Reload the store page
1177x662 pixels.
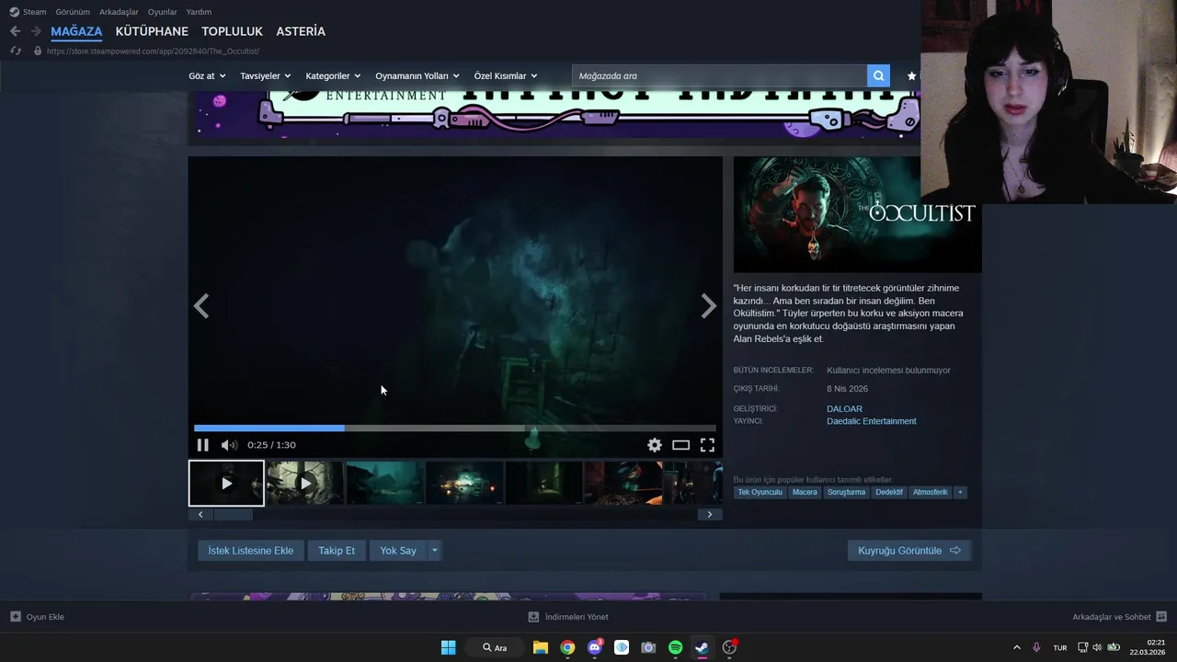coord(16,51)
